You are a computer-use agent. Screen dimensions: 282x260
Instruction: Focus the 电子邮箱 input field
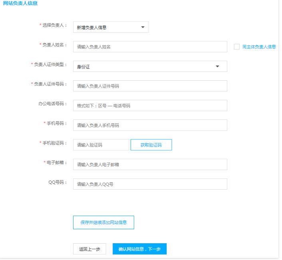click(x=150, y=164)
